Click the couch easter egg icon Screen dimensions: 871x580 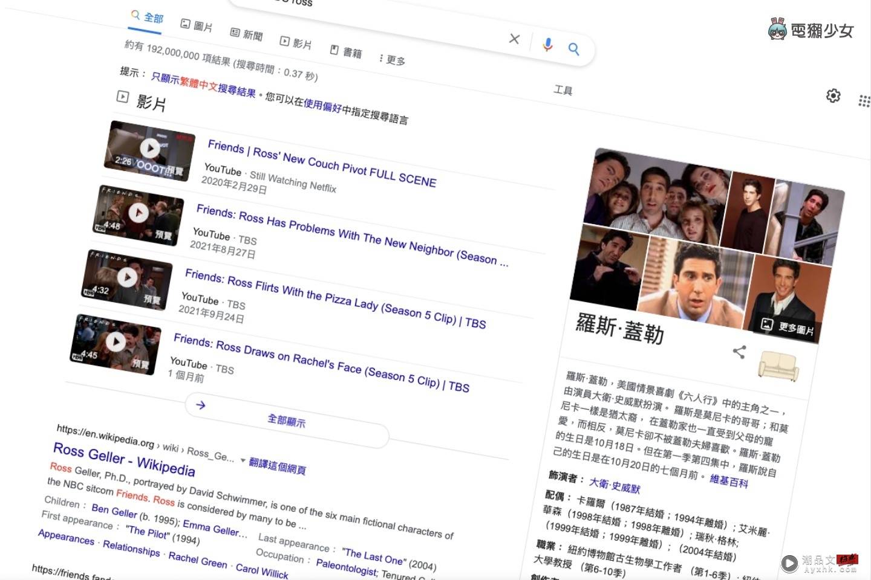coord(779,366)
